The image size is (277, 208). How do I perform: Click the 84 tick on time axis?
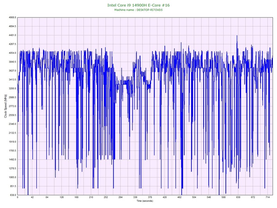pyautogui.click(x=47, y=197)
